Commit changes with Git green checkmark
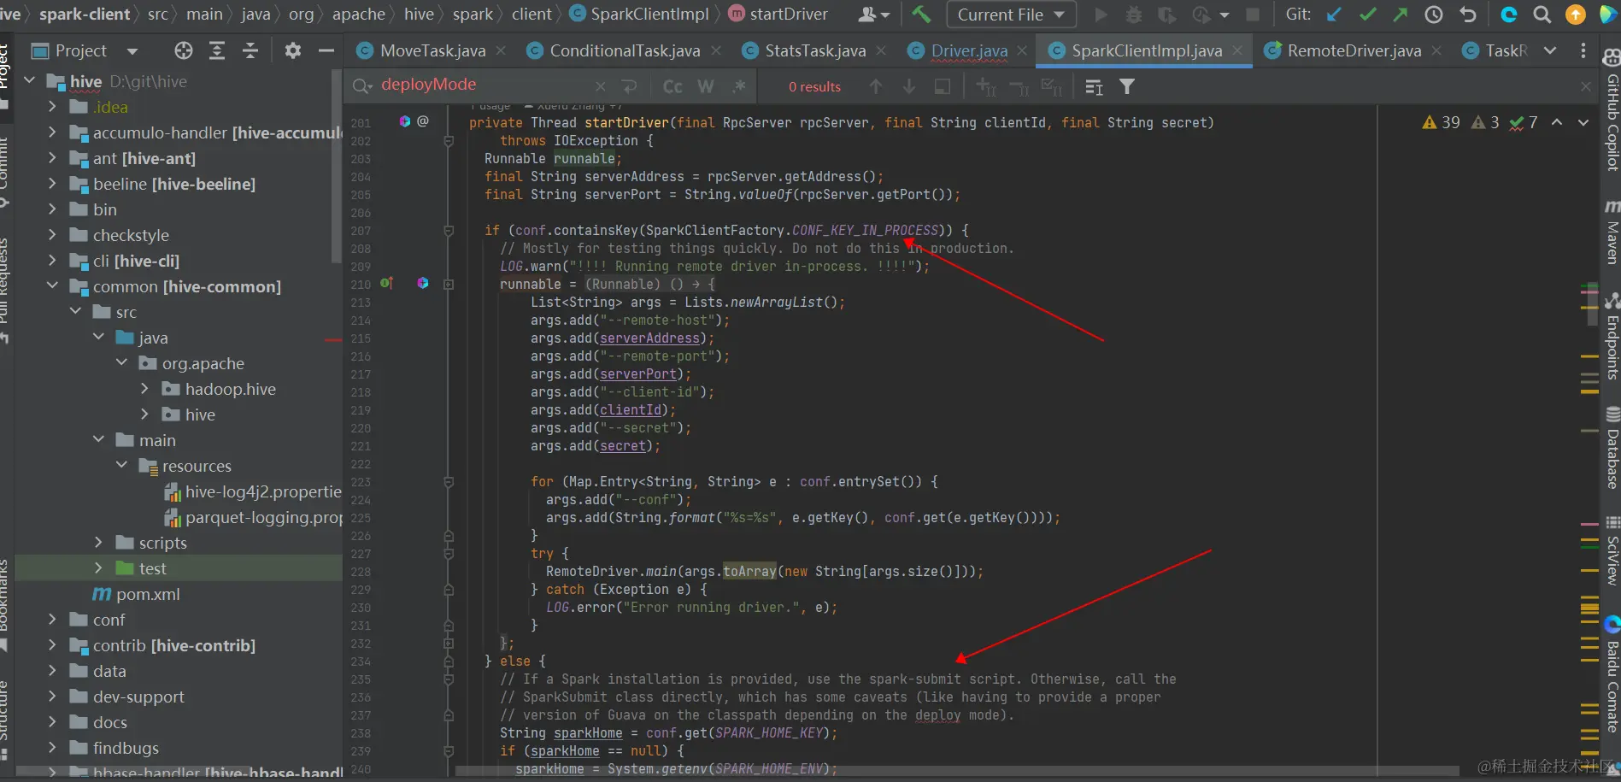Screen dimensions: 1621x782 (1368, 15)
